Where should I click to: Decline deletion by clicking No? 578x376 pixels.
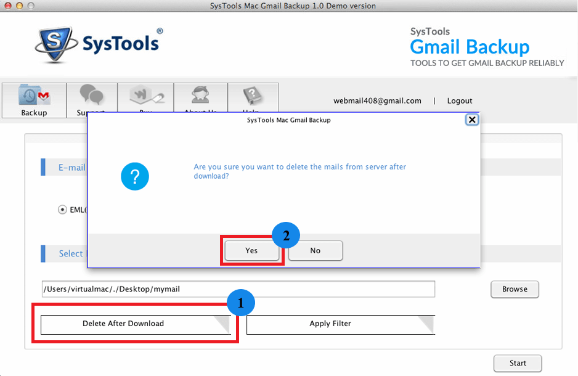(x=315, y=251)
